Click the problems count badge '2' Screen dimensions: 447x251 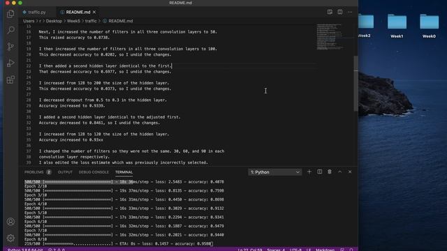click(49, 172)
